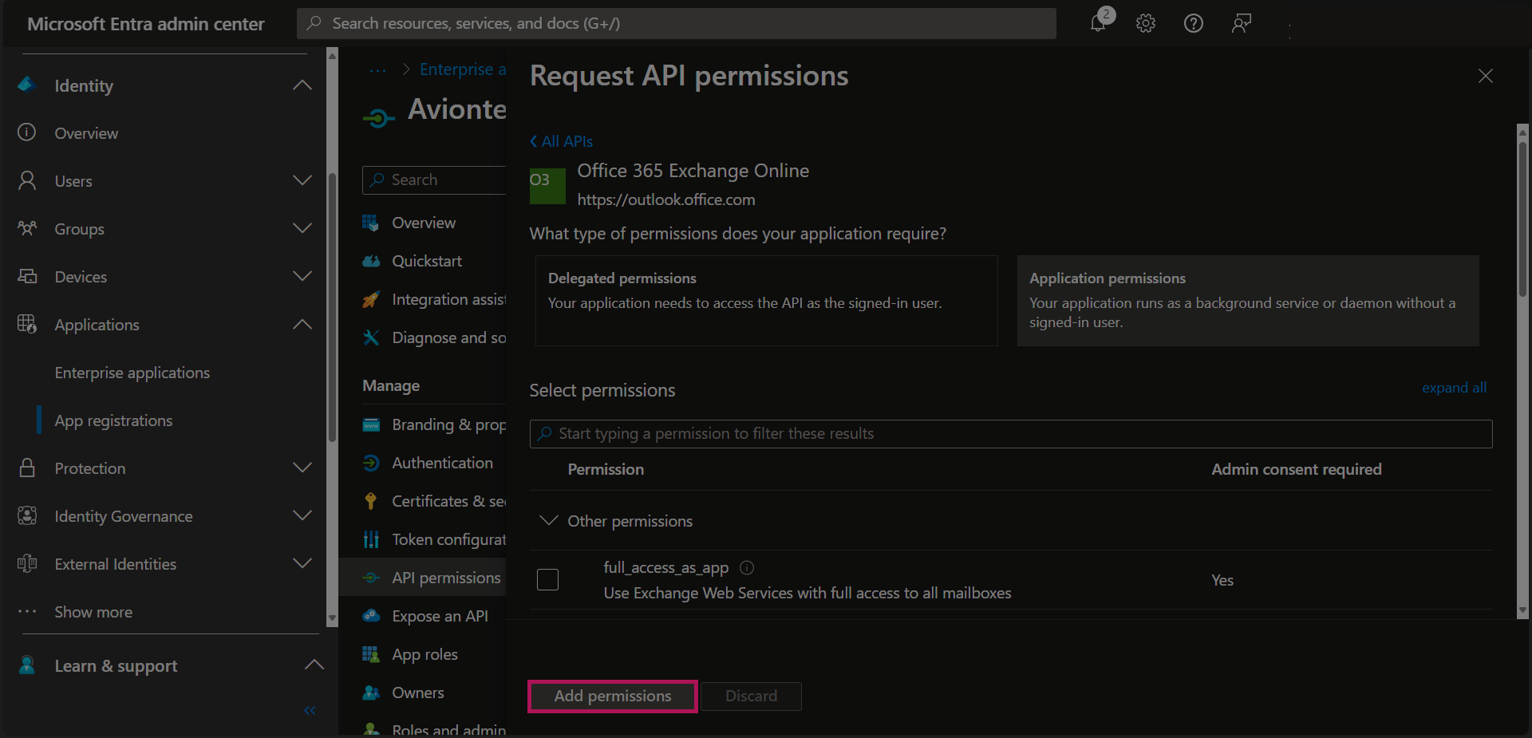Click the breadcrumb ellipsis icon
The height and width of the screenshot is (738, 1532).
click(x=377, y=70)
